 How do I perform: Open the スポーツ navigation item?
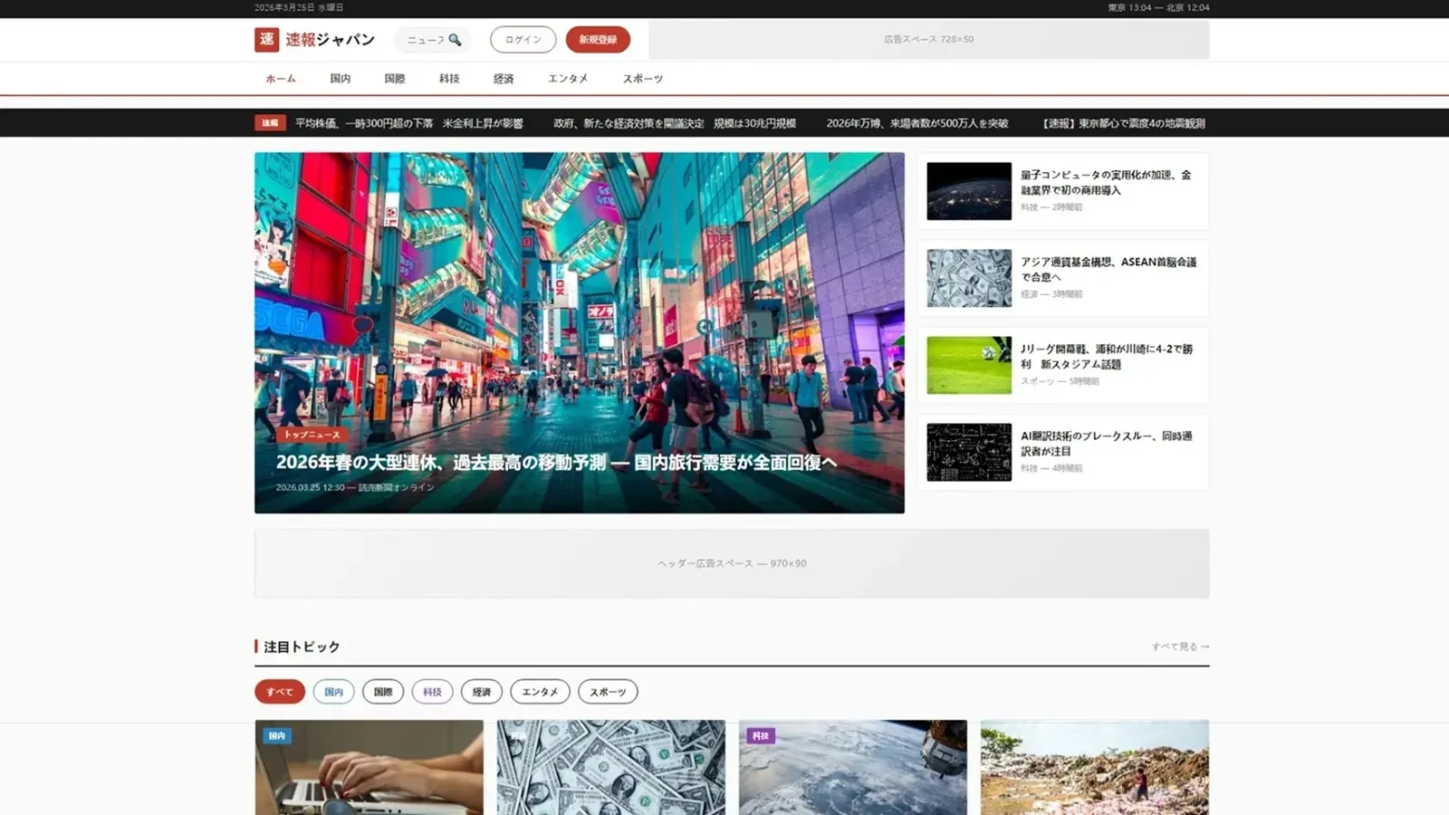click(x=643, y=79)
